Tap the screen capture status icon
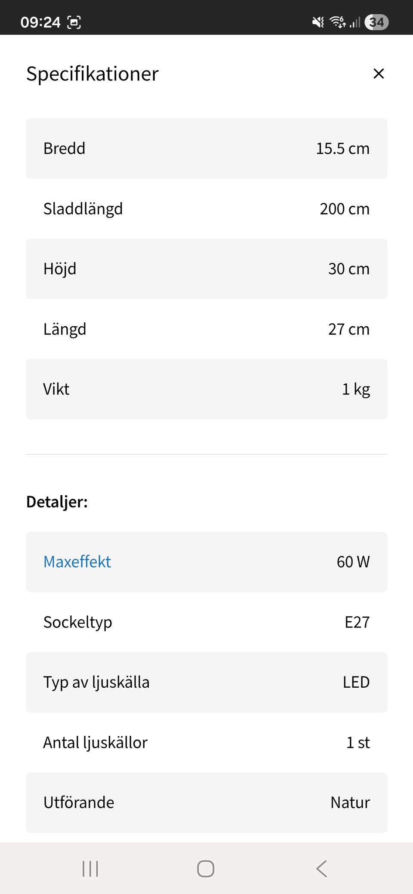 (74, 22)
